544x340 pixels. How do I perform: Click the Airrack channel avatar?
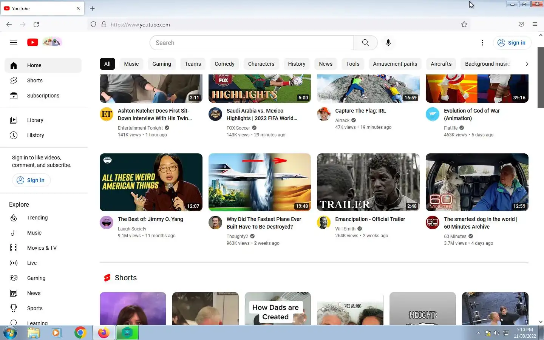(324, 114)
